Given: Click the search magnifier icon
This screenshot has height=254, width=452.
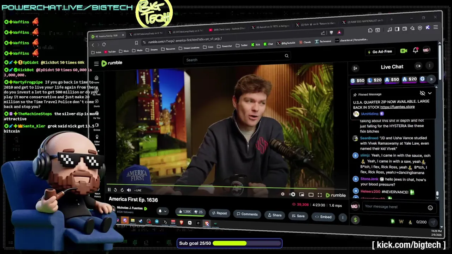Looking at the screenshot, I should click(287, 55).
